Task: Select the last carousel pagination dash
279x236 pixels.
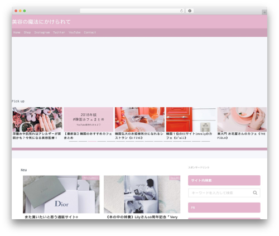Action: (x=206, y=141)
